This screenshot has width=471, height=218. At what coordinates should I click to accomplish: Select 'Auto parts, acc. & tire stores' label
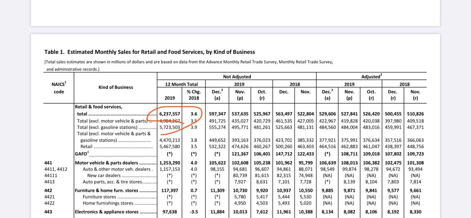point(112,182)
